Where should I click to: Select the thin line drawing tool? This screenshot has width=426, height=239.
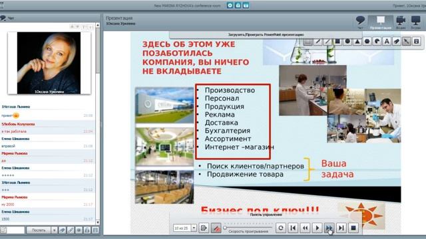coord(327,41)
